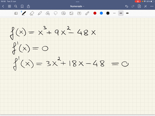Redo the last action
Viewport: 155px width, 116px height.
coord(133,6)
